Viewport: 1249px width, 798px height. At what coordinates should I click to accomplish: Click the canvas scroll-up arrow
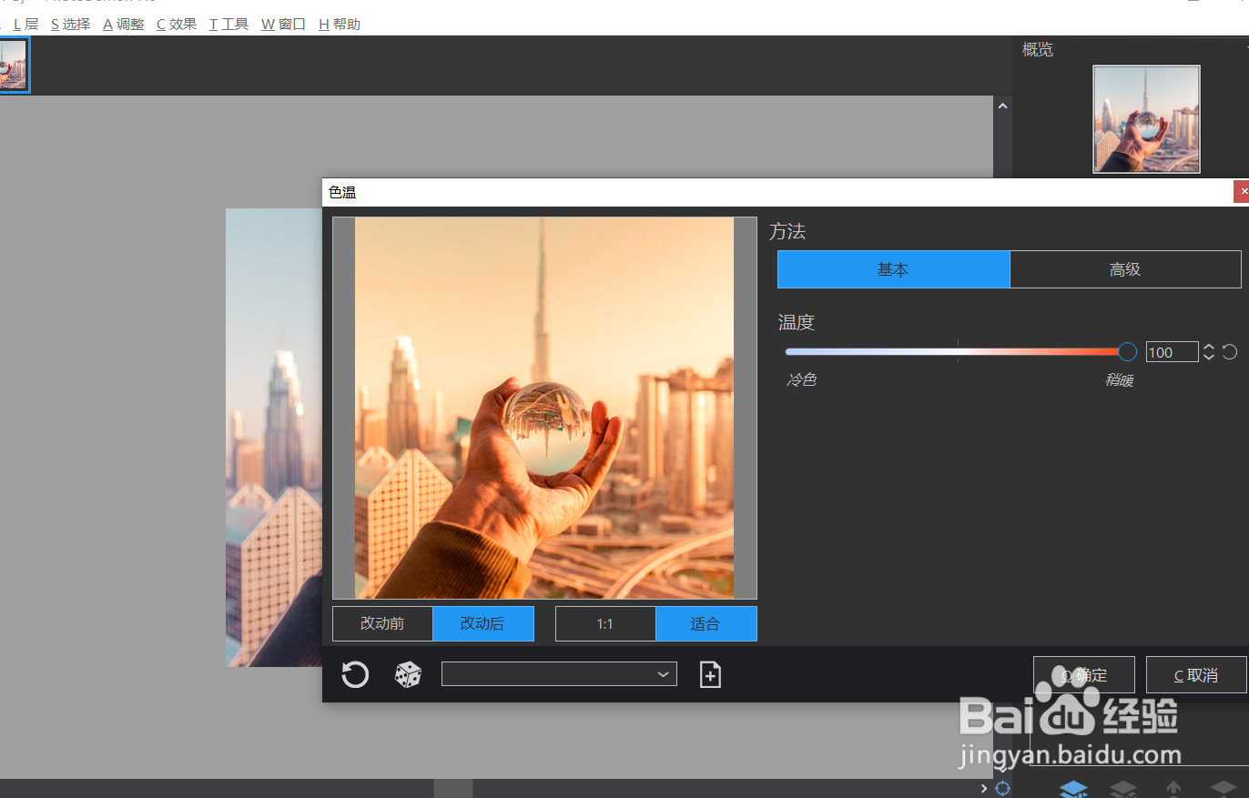coord(1003,106)
